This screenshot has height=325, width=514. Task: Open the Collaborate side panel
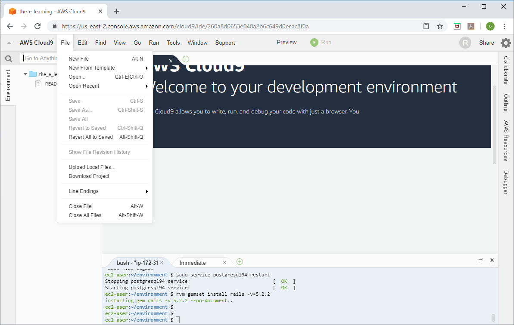(x=506, y=70)
